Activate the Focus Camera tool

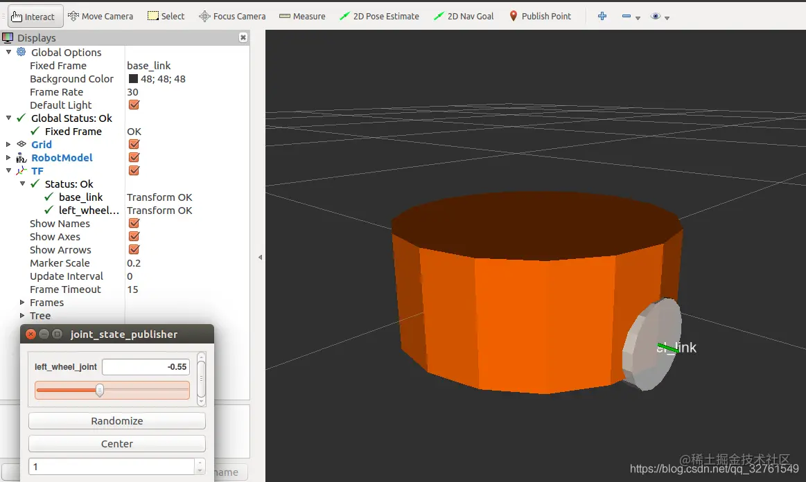point(232,17)
